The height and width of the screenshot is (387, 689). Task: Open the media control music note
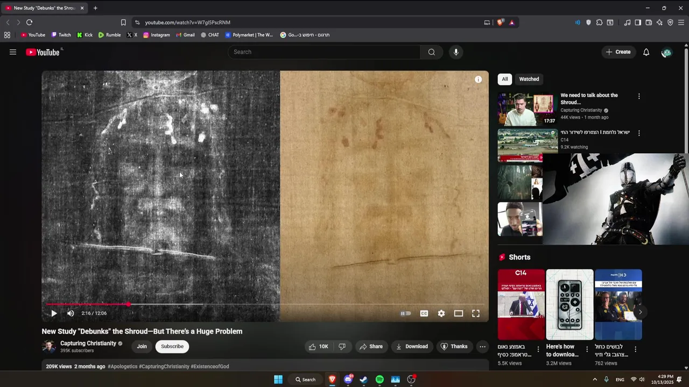(627, 23)
